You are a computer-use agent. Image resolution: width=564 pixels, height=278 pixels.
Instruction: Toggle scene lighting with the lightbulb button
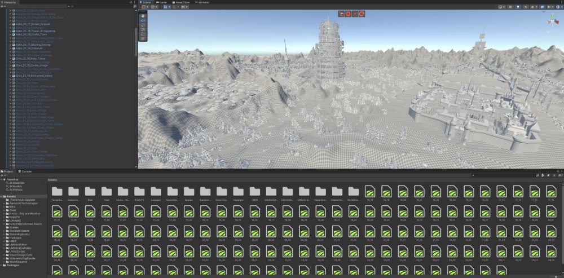pos(517,7)
